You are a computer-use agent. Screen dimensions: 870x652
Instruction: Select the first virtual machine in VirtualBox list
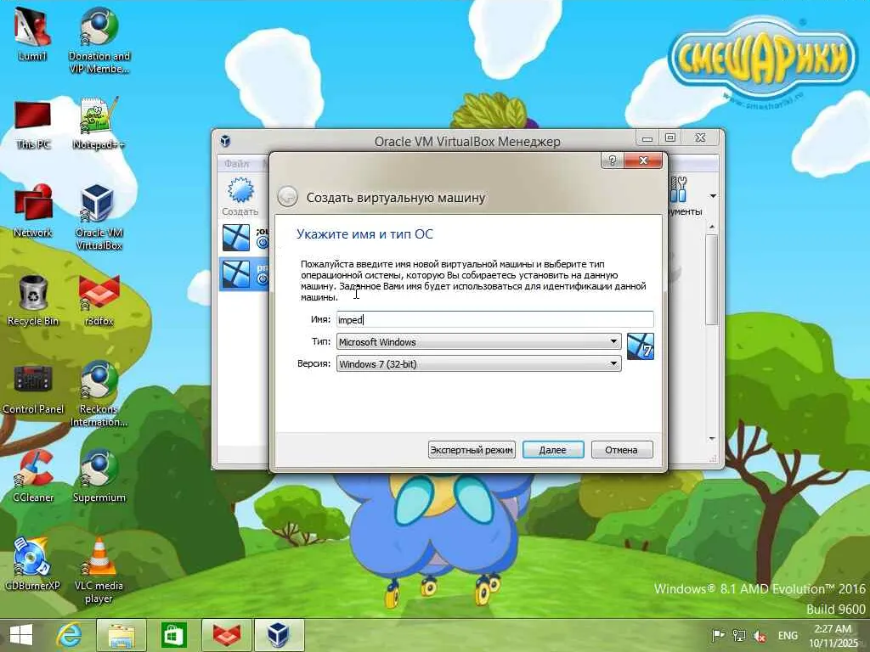click(244, 238)
